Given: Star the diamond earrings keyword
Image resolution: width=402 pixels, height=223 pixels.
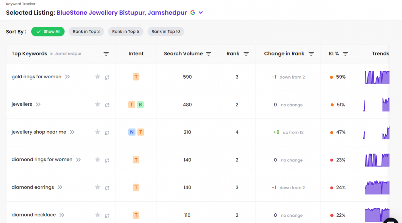Looking at the screenshot, I should 97,187.
